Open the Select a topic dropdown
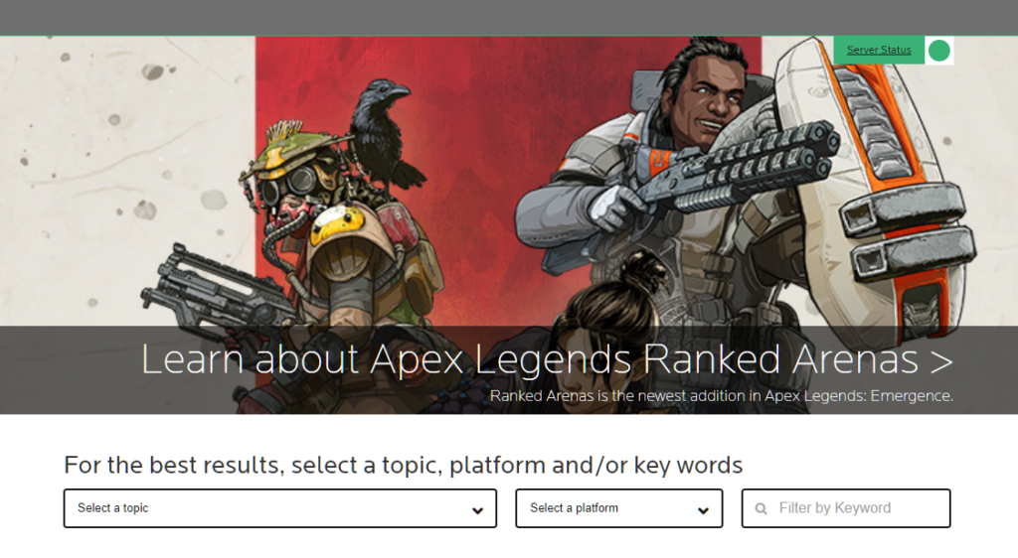The height and width of the screenshot is (558, 1018). click(x=279, y=508)
